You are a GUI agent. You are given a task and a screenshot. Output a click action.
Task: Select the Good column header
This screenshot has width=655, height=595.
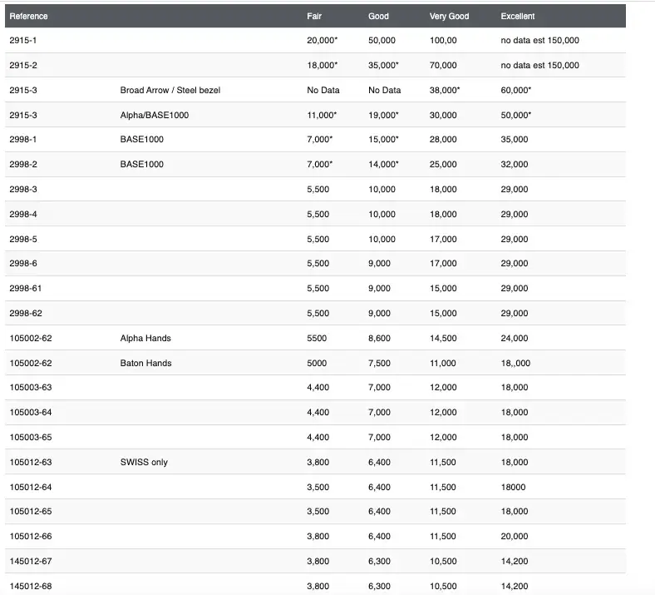point(378,16)
